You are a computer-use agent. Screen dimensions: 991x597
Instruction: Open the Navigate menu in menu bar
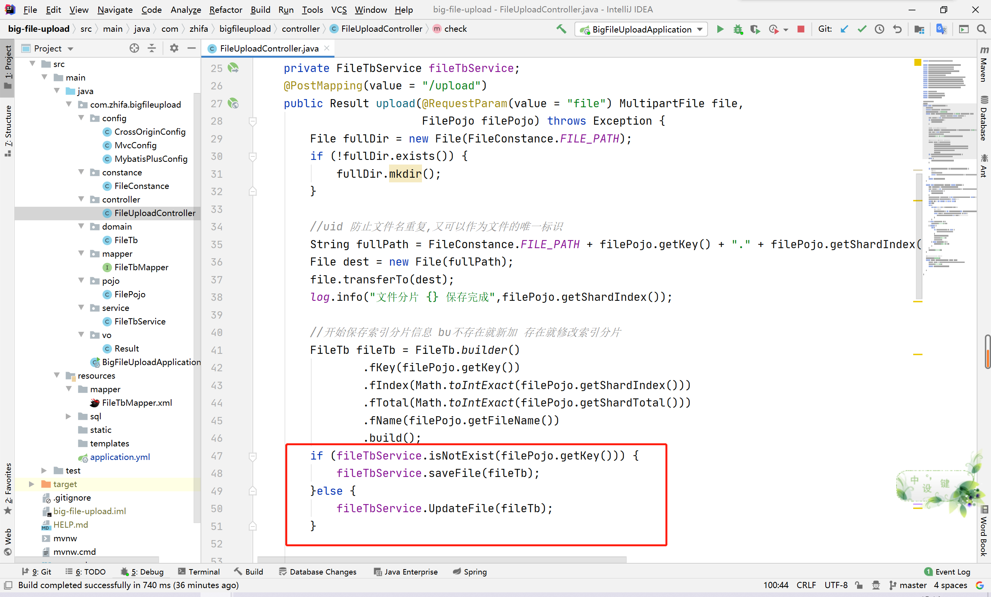pos(115,9)
